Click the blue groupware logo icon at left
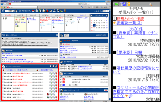161x102 pixels. [3, 11]
